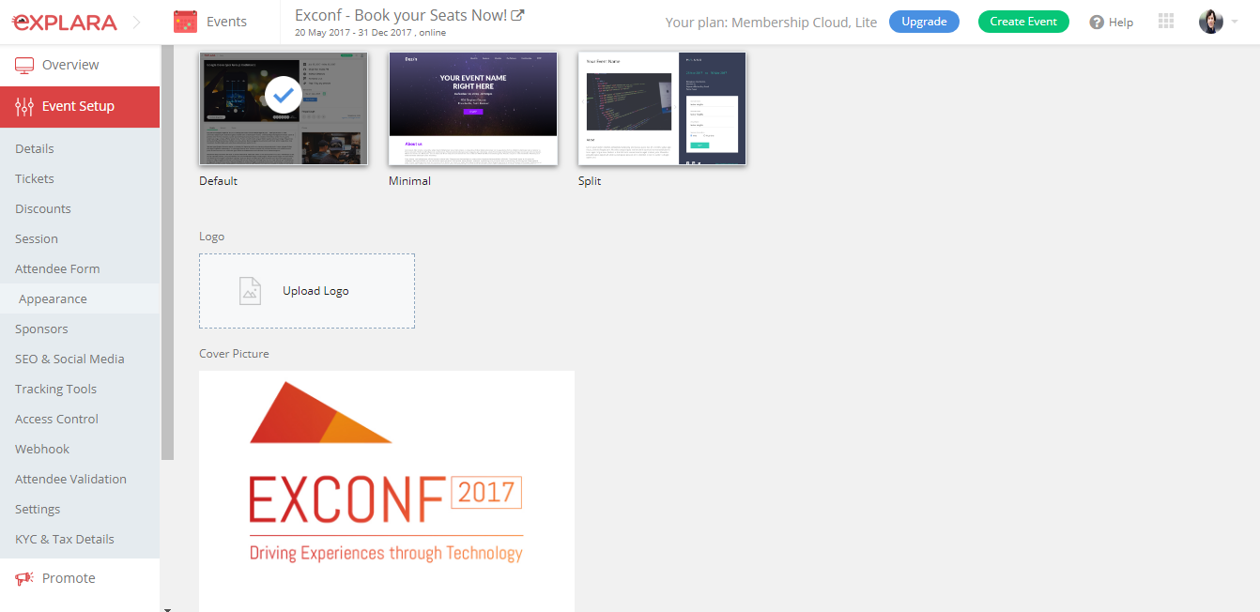Click the Create Event button

(1023, 22)
